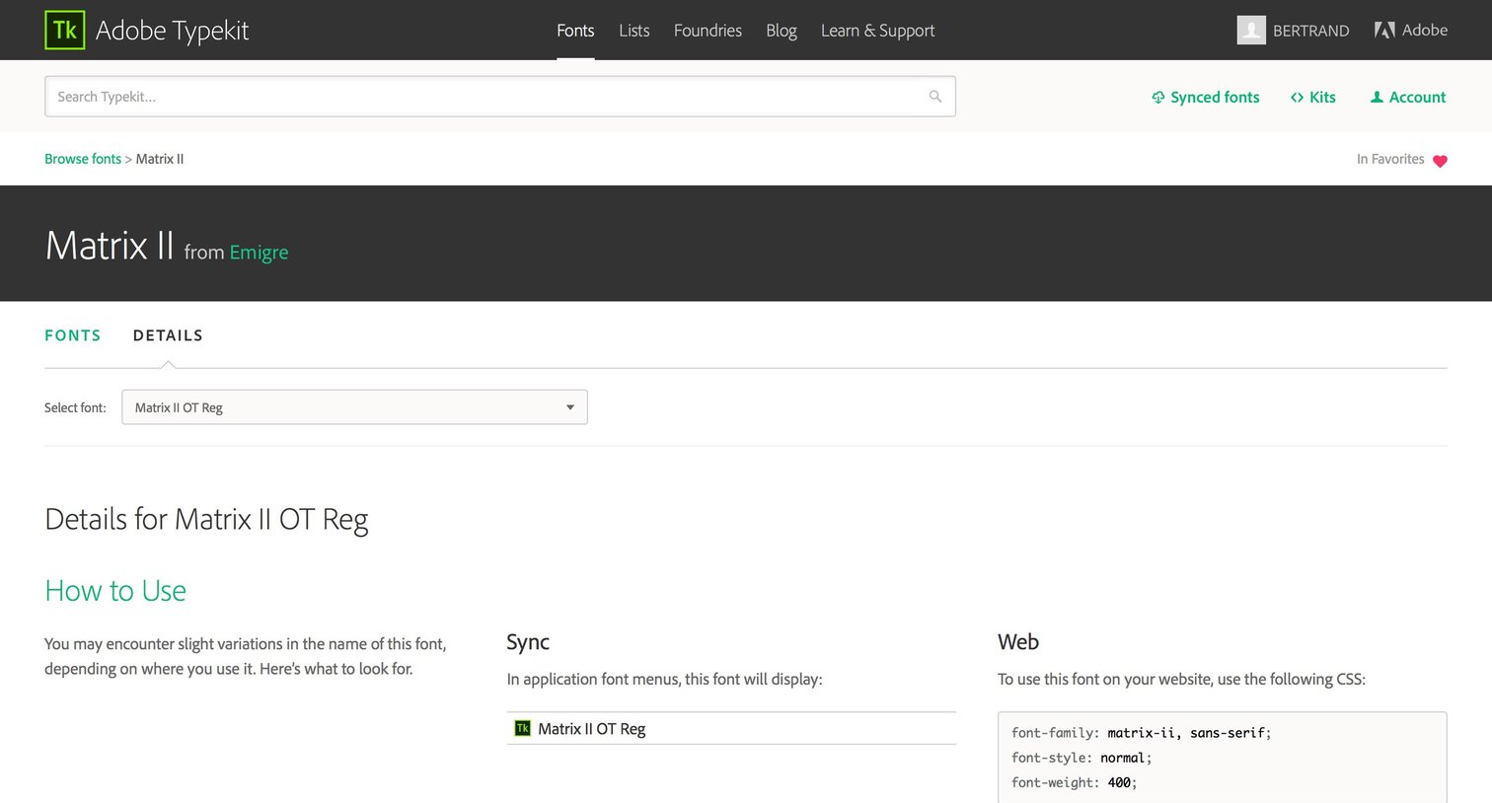The height and width of the screenshot is (803, 1492).
Task: Open the Account link
Action: tap(1417, 98)
